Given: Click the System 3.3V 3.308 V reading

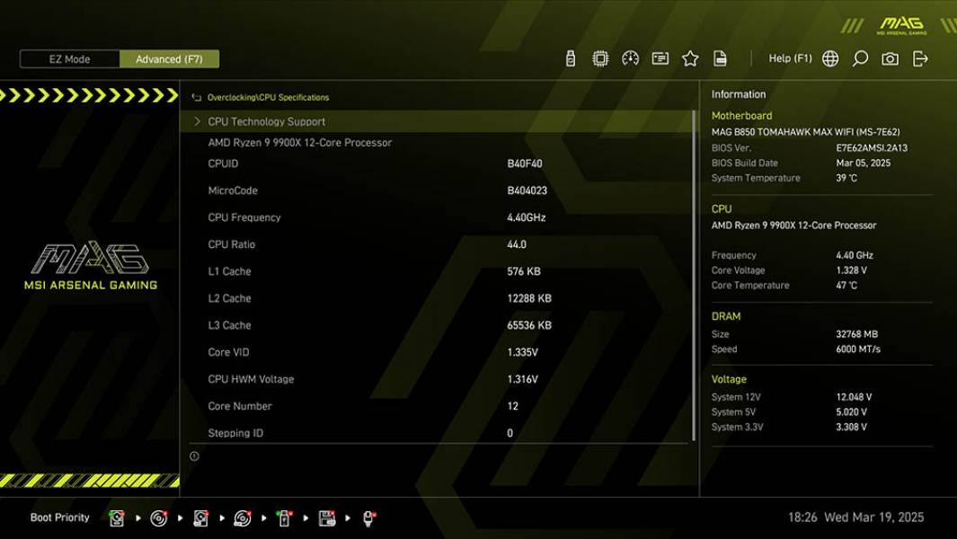Looking at the screenshot, I should pyautogui.click(x=851, y=428).
